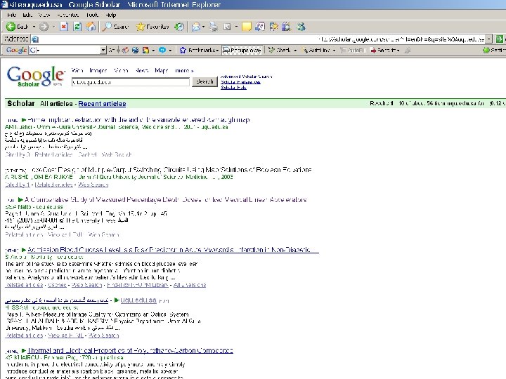The height and width of the screenshot is (379, 506).
Task: Open the Search pane
Action: pyautogui.click(x=115, y=27)
